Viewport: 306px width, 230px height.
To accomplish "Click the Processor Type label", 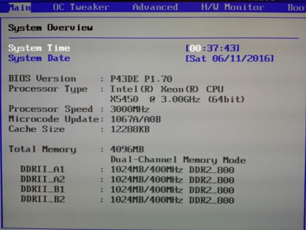I will [x=48, y=89].
